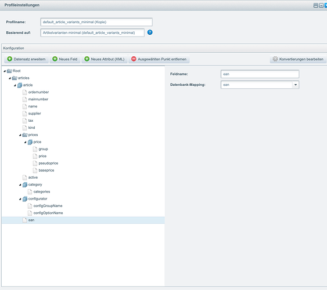Collapse the articles folder node

tap(10, 78)
